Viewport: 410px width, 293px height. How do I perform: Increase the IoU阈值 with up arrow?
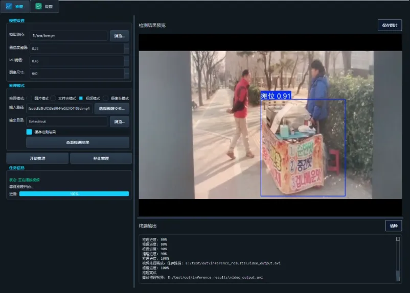(x=127, y=59)
